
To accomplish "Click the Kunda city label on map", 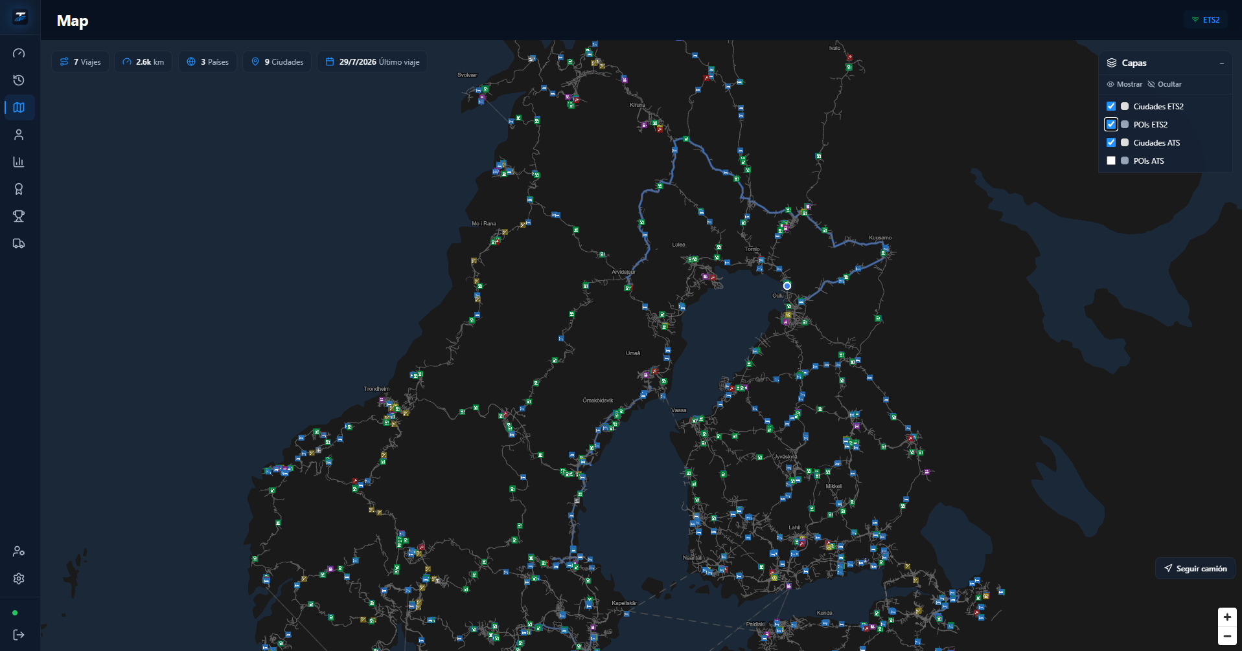I will click(x=824, y=613).
